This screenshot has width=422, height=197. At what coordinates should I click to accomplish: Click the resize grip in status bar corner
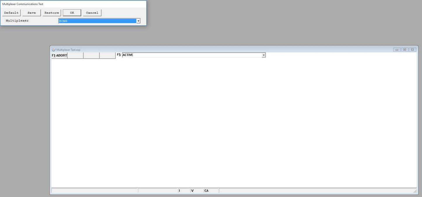(415, 191)
